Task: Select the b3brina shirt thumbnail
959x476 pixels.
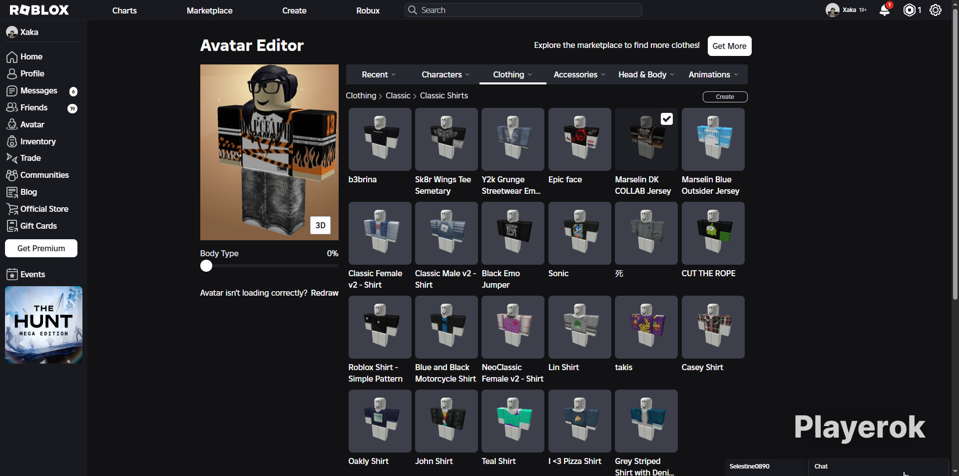Action: pyautogui.click(x=380, y=139)
